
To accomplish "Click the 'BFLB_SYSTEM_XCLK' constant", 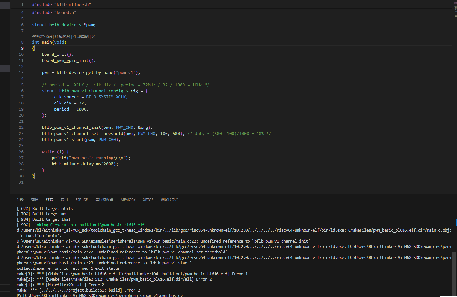I will click(106, 97).
